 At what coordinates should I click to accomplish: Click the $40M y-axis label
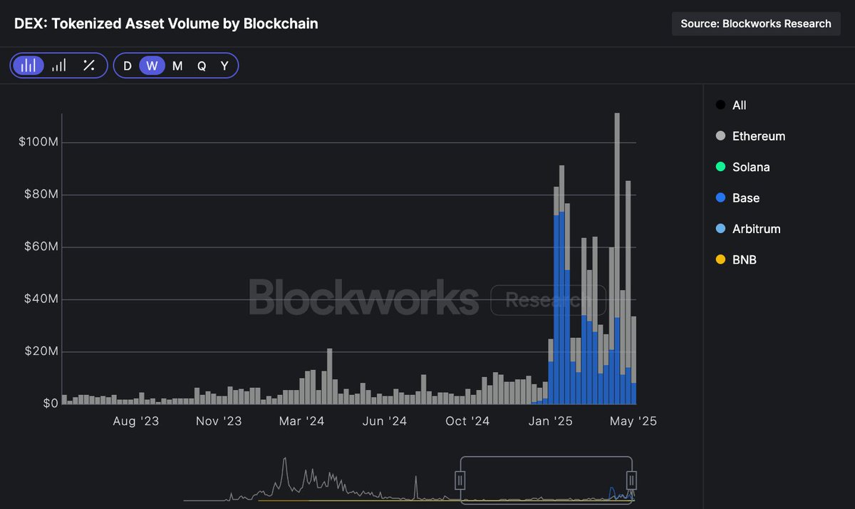pyautogui.click(x=41, y=299)
